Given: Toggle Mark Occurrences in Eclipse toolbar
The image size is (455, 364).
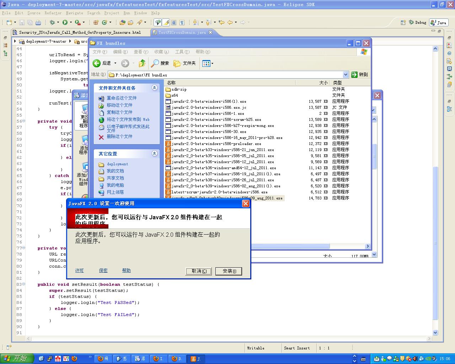Looking at the screenshot, I should click(x=166, y=22).
